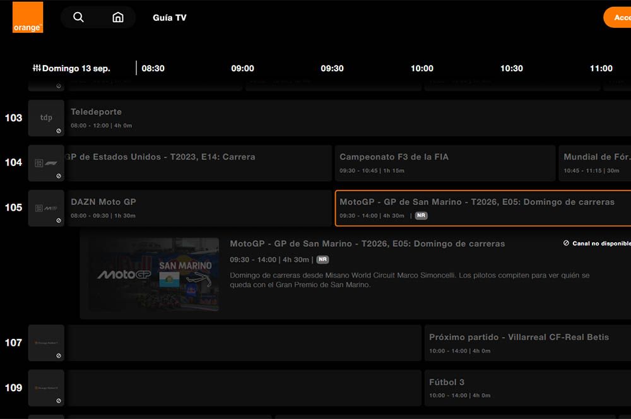Image resolution: width=631 pixels, height=419 pixels.
Task: Click the channel 107 logo
Action: tap(46, 343)
